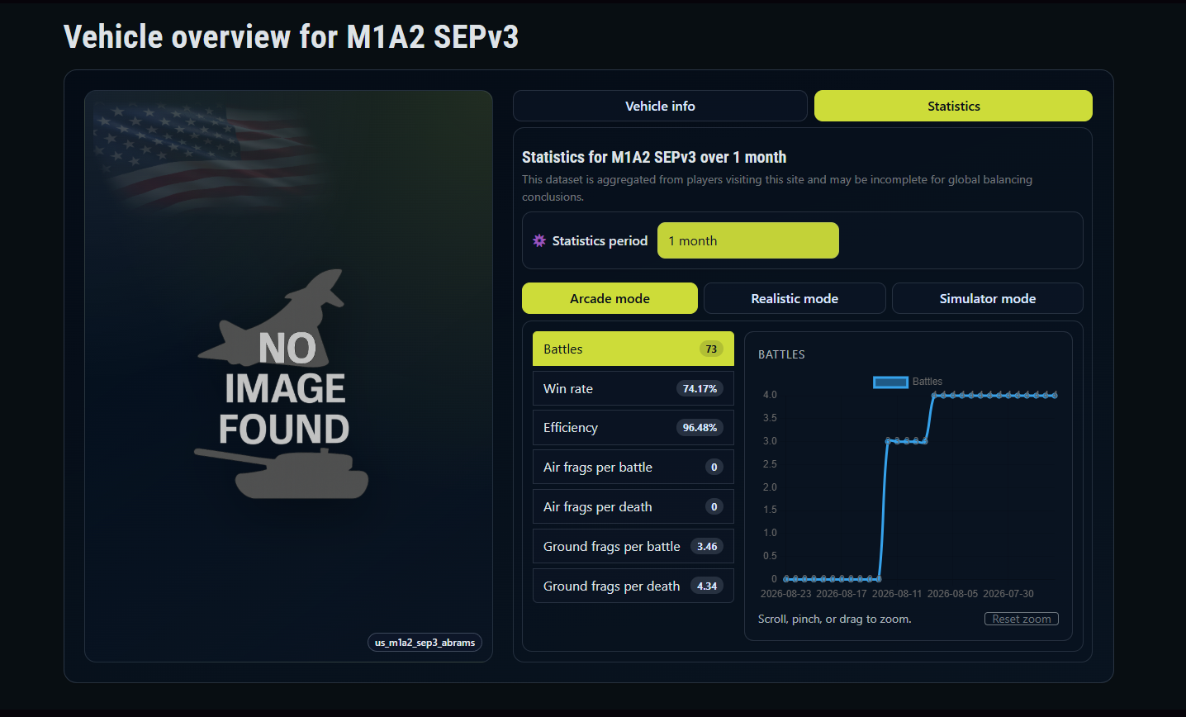Viewport: 1186px width, 717px height.
Task: Show Air frags per battle chart
Action: click(633, 467)
